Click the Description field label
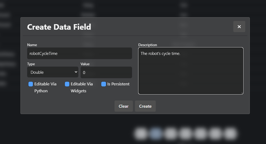Image resolution: width=266 pixels, height=144 pixels. [x=147, y=45]
